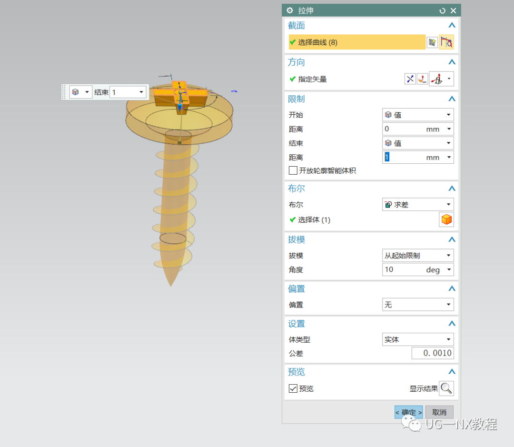Collapse the 限制 section
Image resolution: width=514 pixels, height=447 pixels.
(452, 99)
